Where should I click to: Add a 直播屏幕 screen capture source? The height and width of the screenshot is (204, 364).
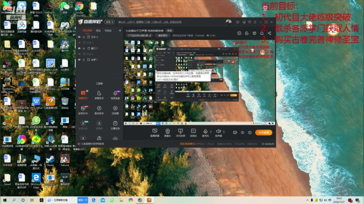pyautogui.click(x=155, y=133)
